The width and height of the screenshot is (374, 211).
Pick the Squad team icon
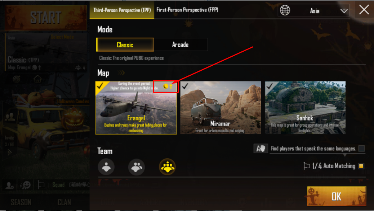[167, 167]
